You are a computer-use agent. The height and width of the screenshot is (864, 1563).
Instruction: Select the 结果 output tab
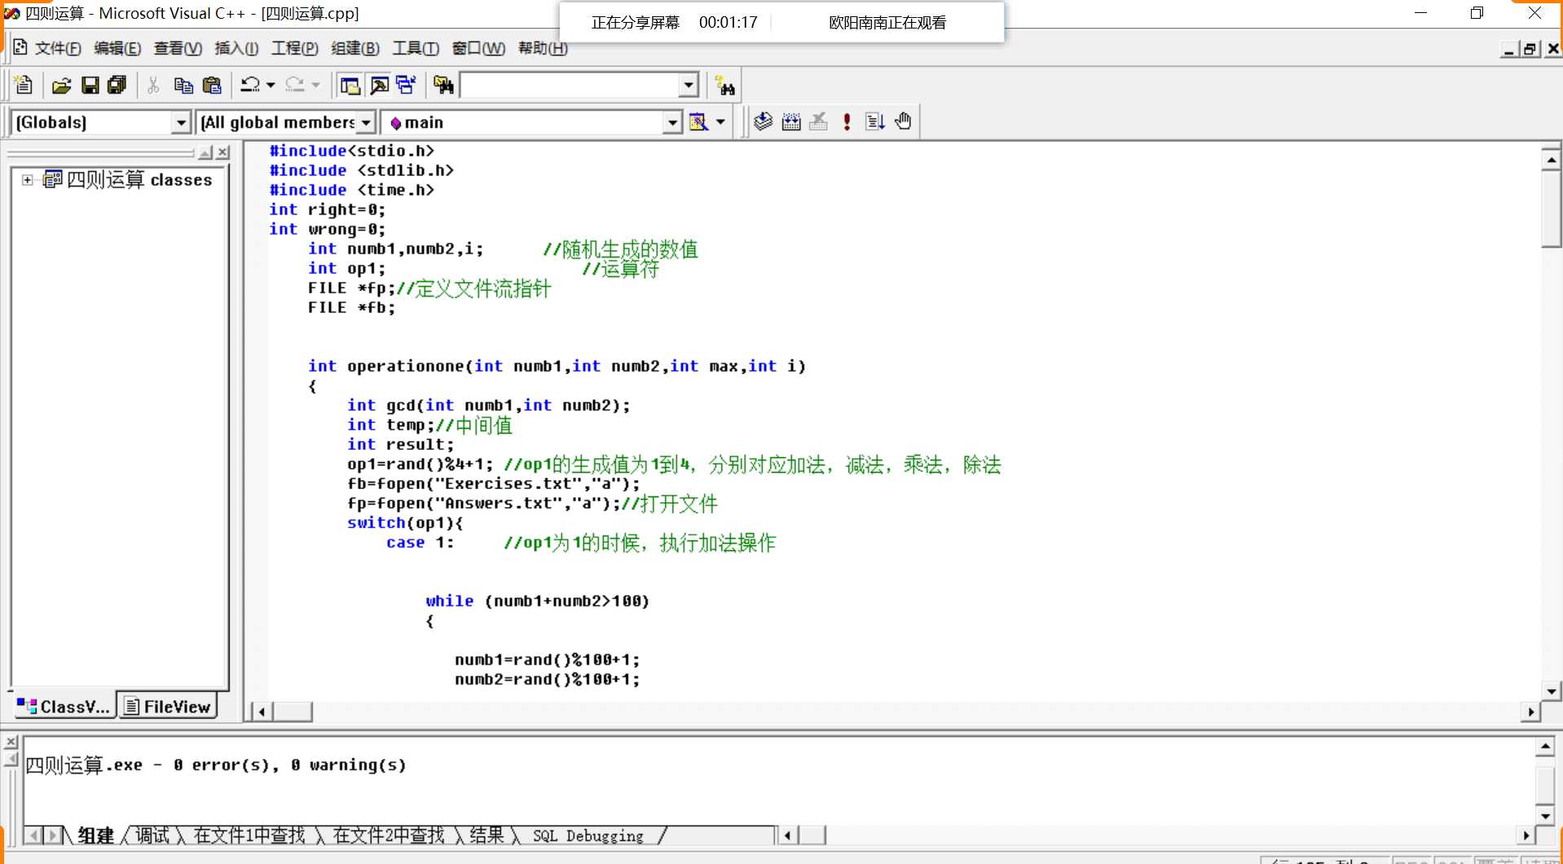[x=487, y=835]
